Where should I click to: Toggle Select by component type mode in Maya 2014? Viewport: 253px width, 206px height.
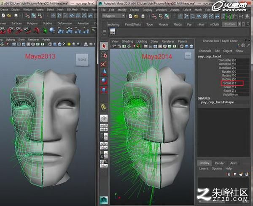[x=167, y=16]
